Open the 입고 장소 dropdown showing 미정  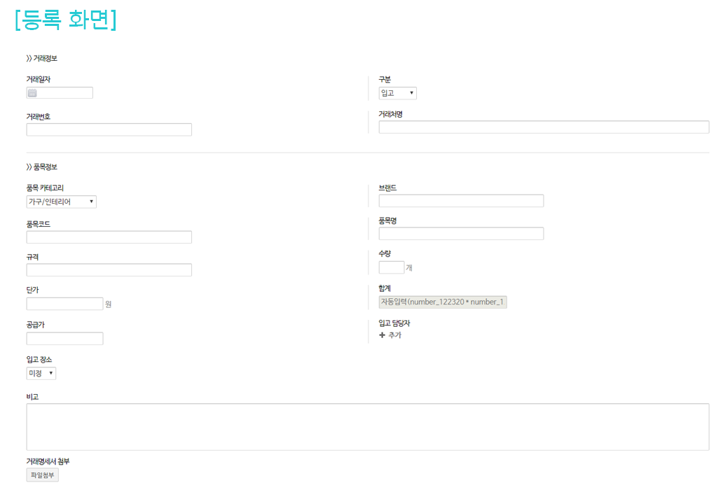point(41,373)
